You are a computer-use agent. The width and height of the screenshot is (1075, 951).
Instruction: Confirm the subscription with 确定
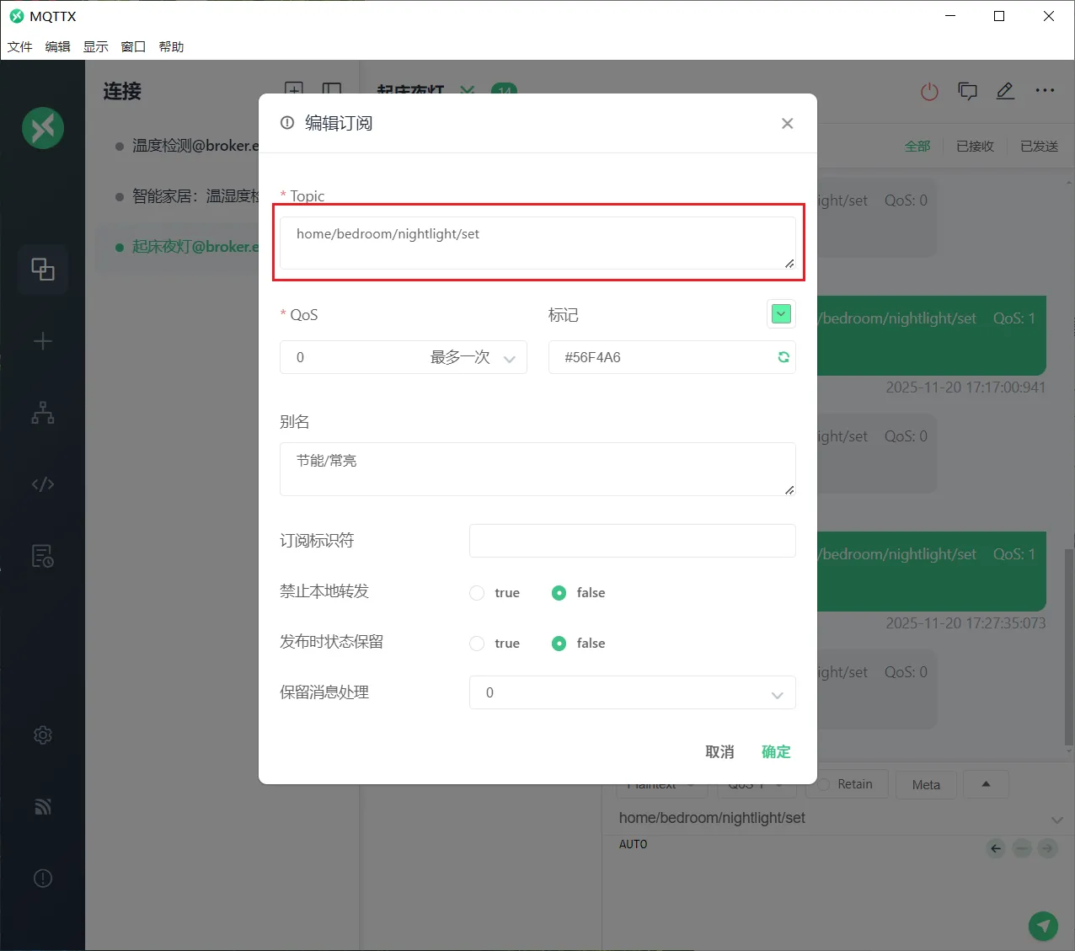pyautogui.click(x=775, y=751)
